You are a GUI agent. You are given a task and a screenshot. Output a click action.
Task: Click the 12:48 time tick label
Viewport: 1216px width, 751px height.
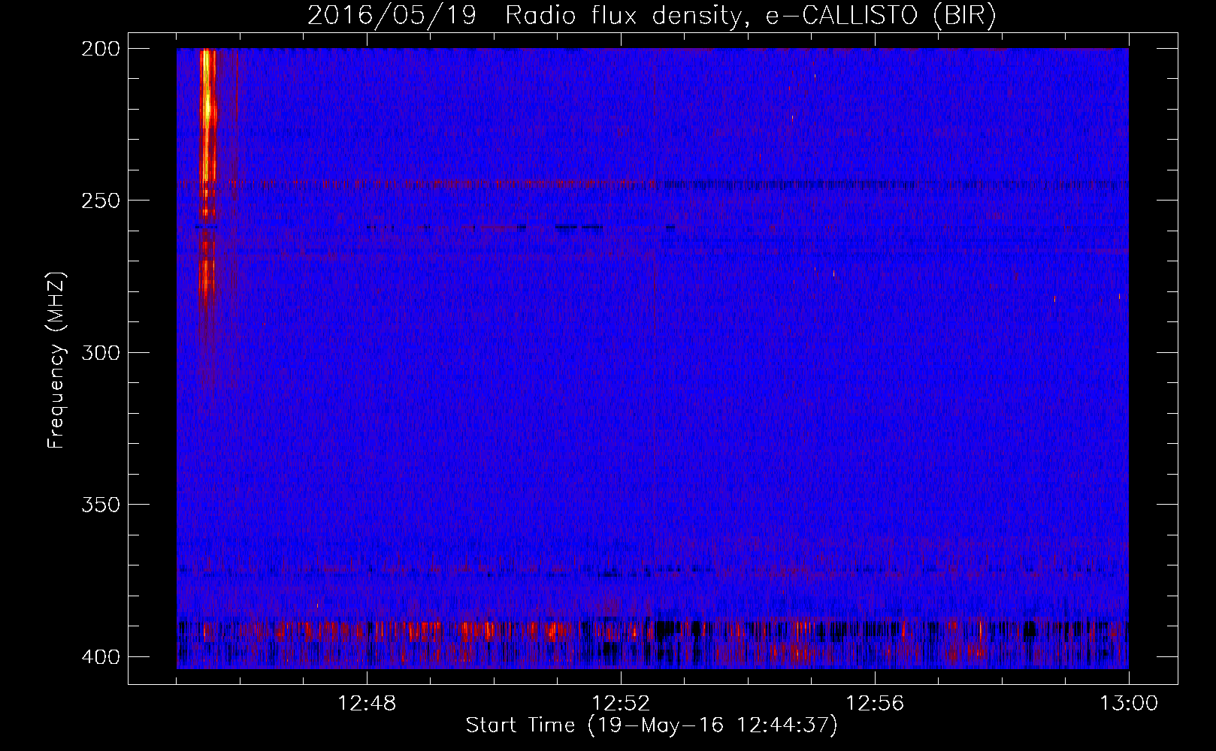pos(367,704)
